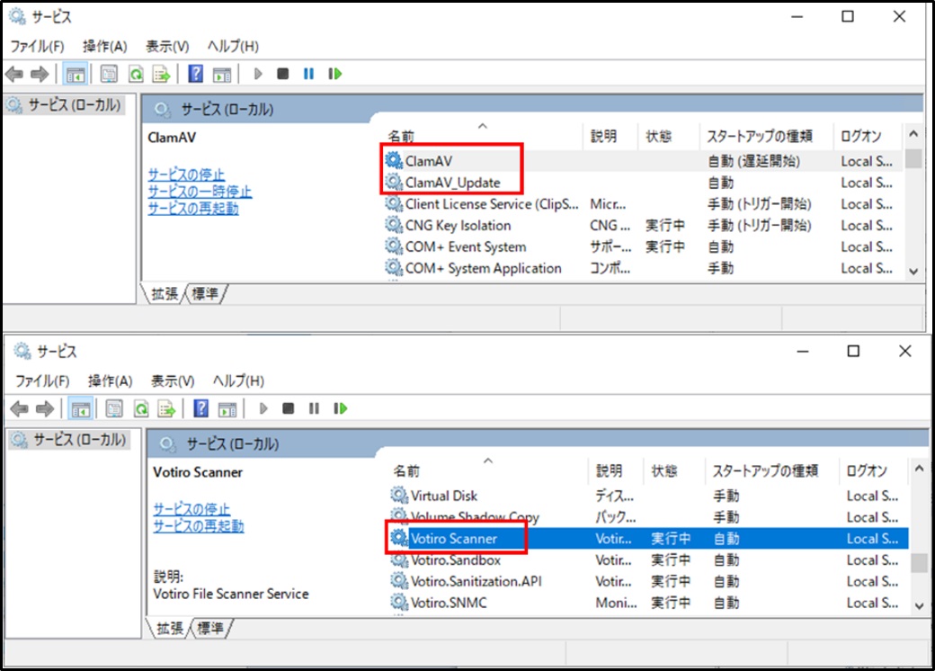Open 表示(V) menu in top window

(x=167, y=47)
